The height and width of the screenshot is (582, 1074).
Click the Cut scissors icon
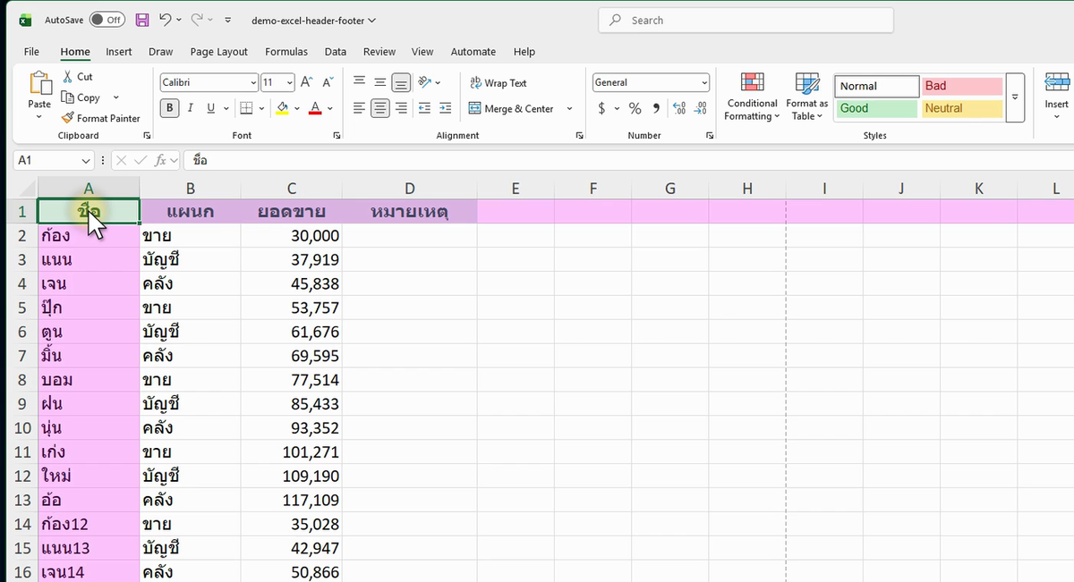pyautogui.click(x=68, y=77)
